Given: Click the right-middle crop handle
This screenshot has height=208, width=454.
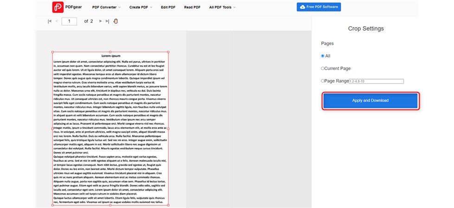Looking at the screenshot, I should pos(168,128).
